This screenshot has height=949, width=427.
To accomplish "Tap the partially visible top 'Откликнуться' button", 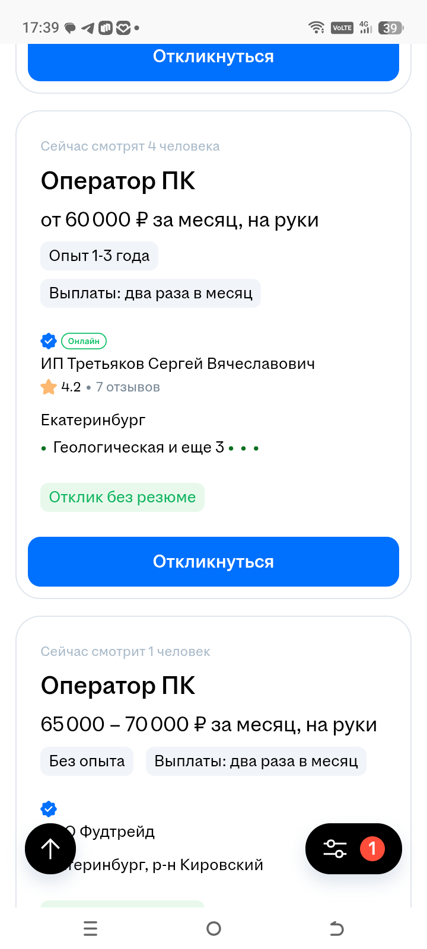I will pyautogui.click(x=213, y=59).
